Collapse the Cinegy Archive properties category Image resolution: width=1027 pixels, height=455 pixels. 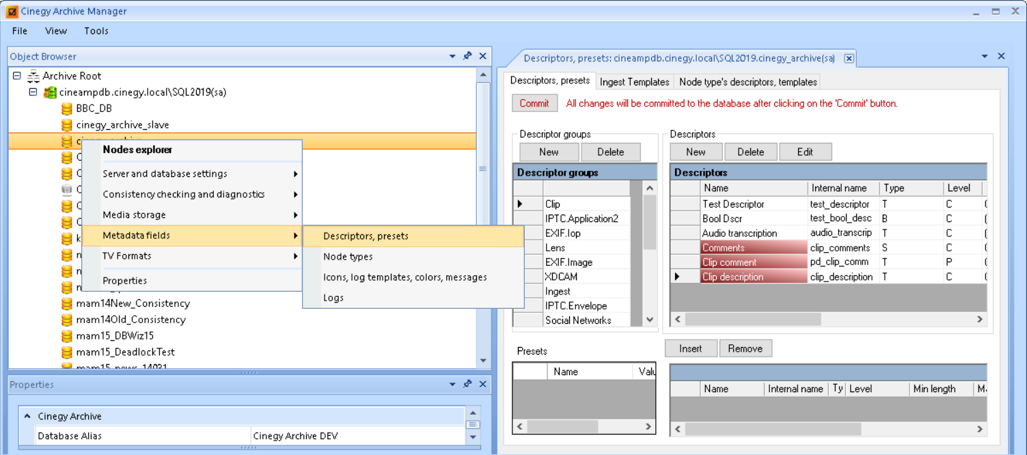click(27, 416)
